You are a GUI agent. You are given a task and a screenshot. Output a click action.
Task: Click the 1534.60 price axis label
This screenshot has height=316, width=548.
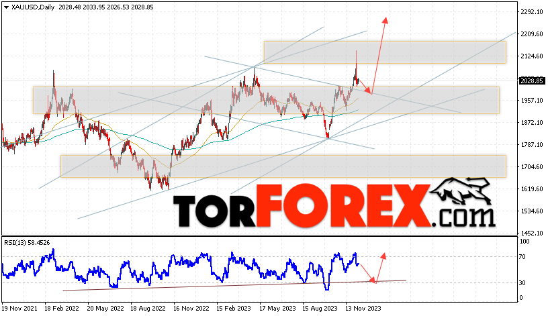coord(532,211)
